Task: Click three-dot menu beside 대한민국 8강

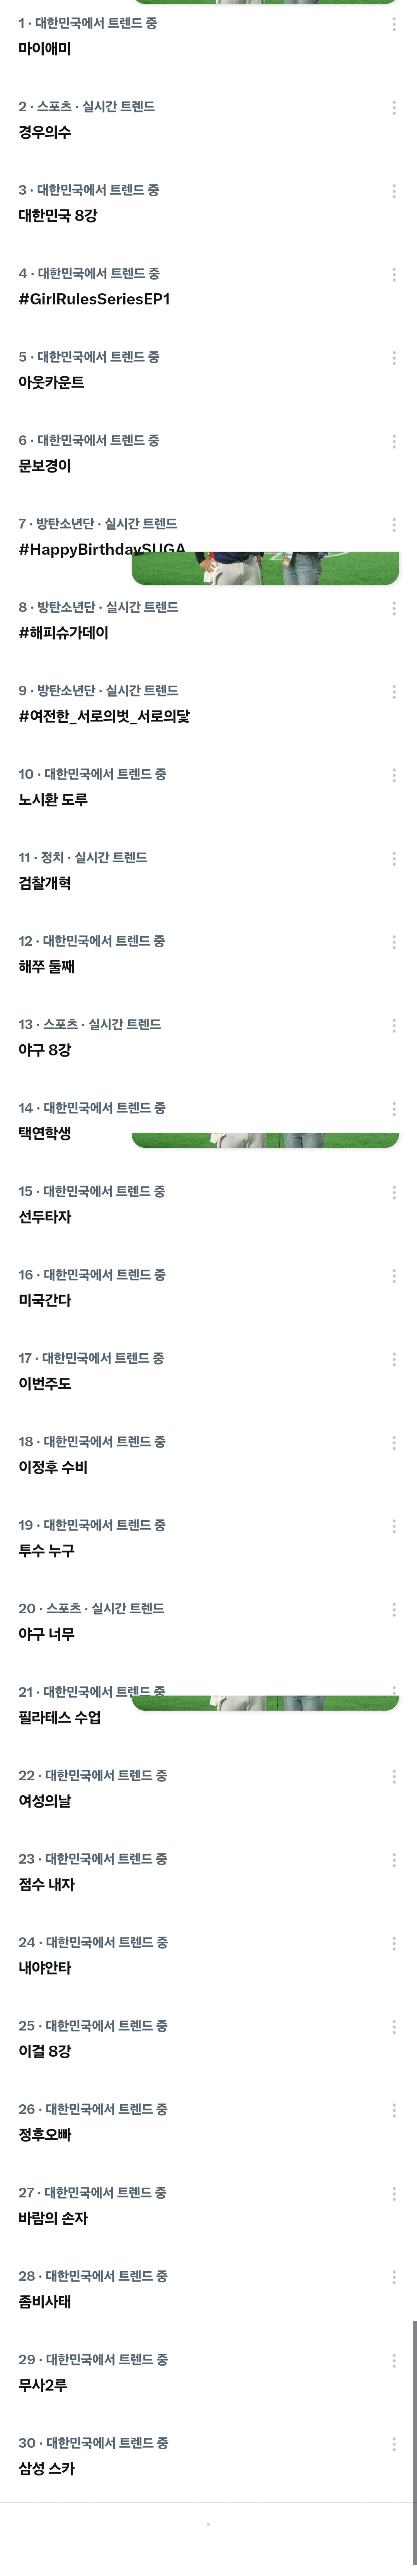Action: click(x=394, y=191)
